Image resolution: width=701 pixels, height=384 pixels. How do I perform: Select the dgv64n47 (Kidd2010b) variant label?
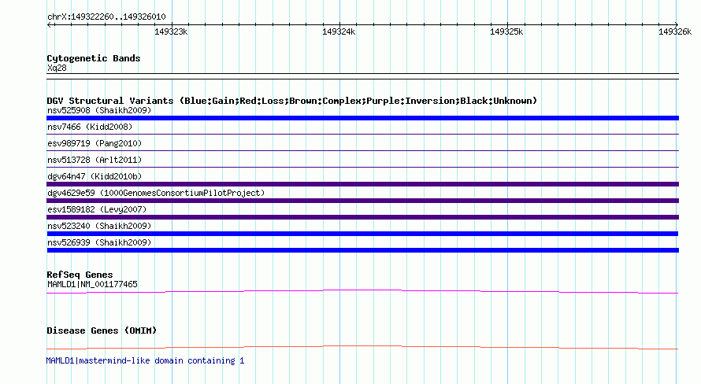95,176
